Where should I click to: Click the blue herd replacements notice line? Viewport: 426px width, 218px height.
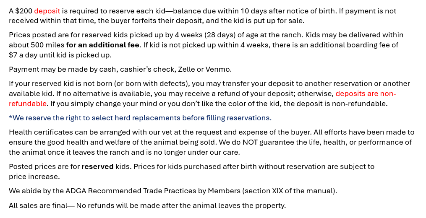(140, 118)
